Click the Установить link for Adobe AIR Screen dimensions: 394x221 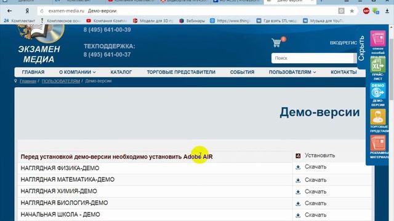pyautogui.click(x=320, y=155)
